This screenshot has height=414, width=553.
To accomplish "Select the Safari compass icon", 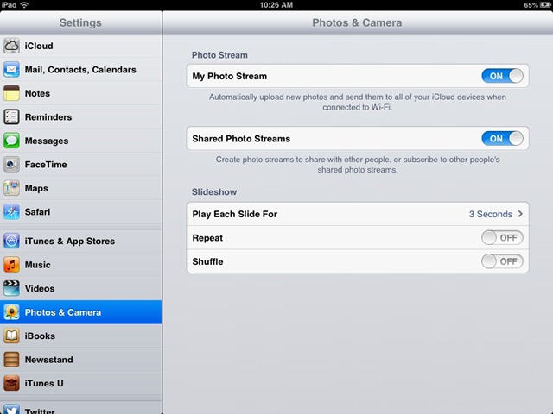I will pyautogui.click(x=11, y=212).
